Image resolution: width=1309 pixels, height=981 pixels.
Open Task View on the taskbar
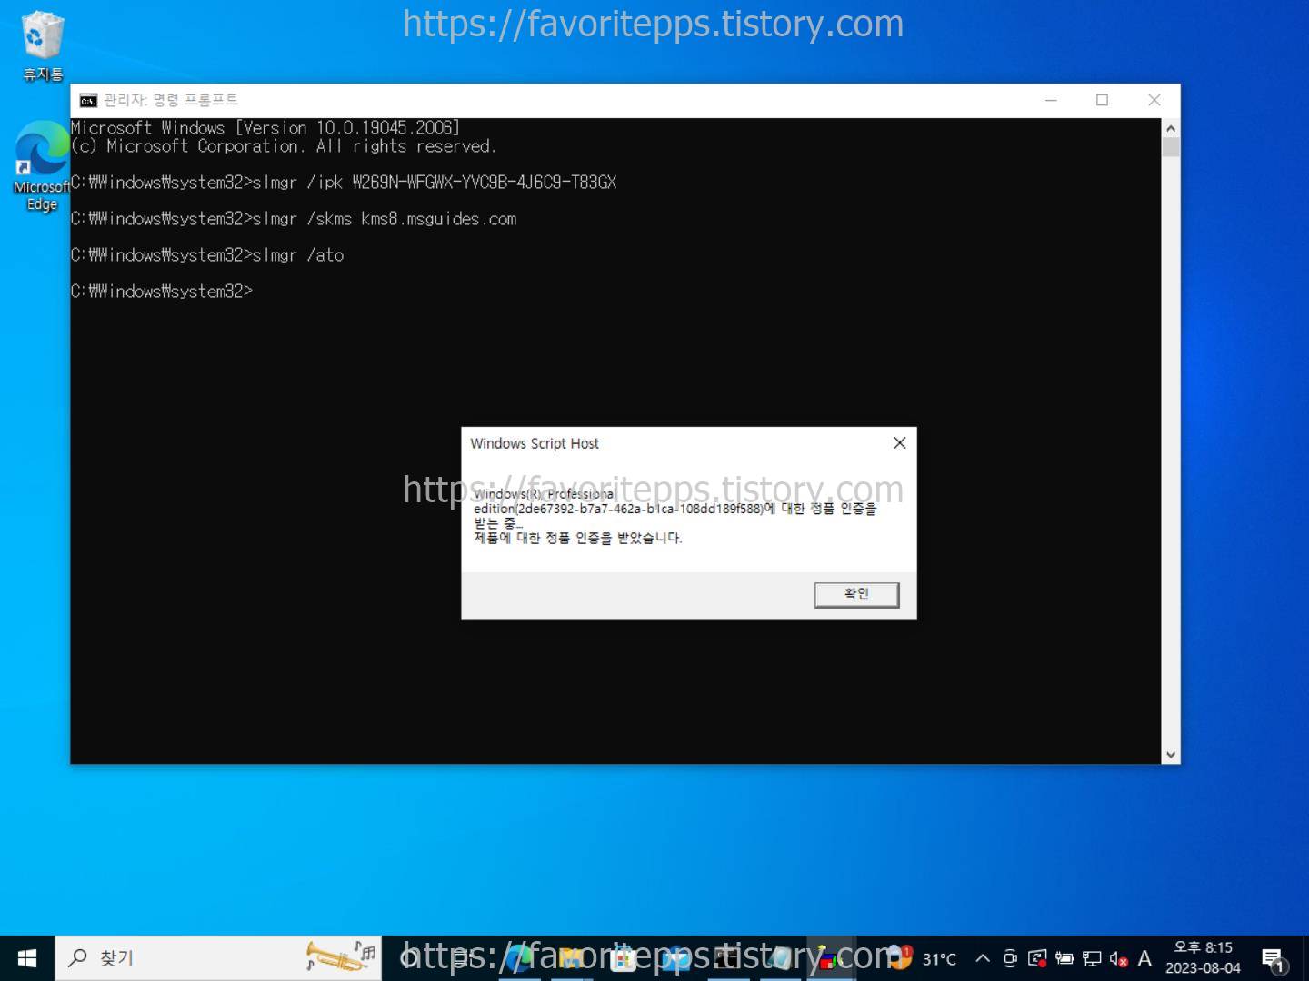click(461, 958)
